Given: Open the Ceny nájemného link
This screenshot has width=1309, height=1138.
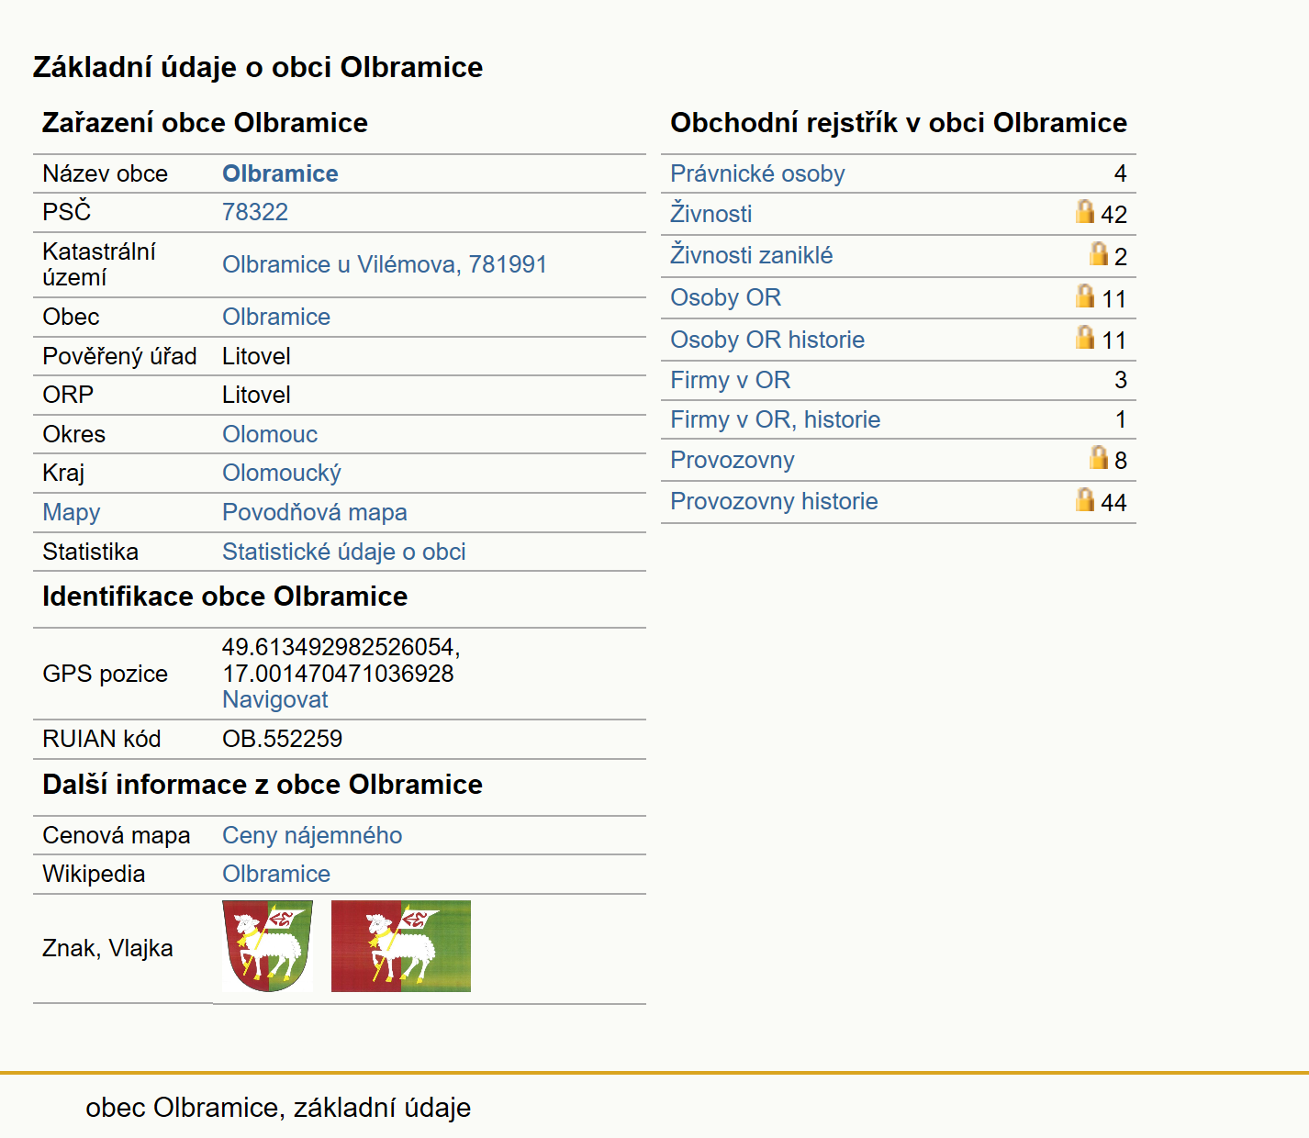Looking at the screenshot, I should coord(312,835).
